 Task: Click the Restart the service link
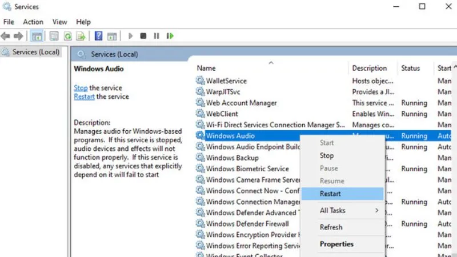pyautogui.click(x=84, y=97)
